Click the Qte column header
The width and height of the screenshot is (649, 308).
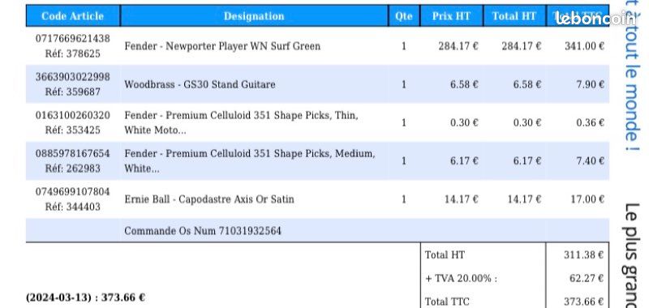pos(403,16)
